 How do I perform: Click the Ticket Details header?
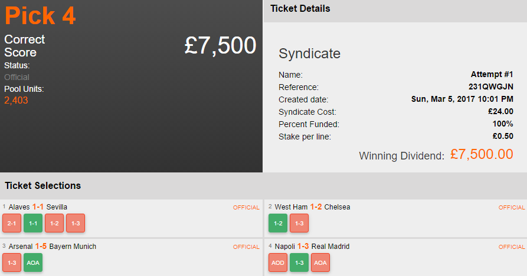(300, 9)
